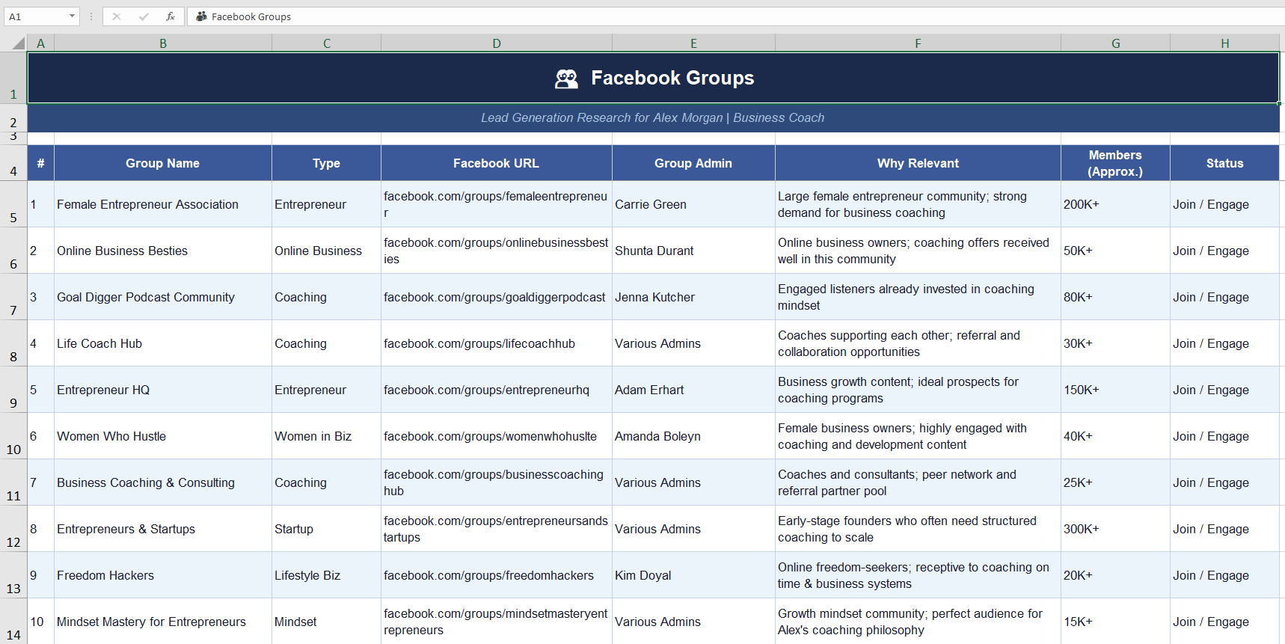The width and height of the screenshot is (1285, 644).
Task: Select the Jenna Kutcher admin cell
Action: pos(693,297)
